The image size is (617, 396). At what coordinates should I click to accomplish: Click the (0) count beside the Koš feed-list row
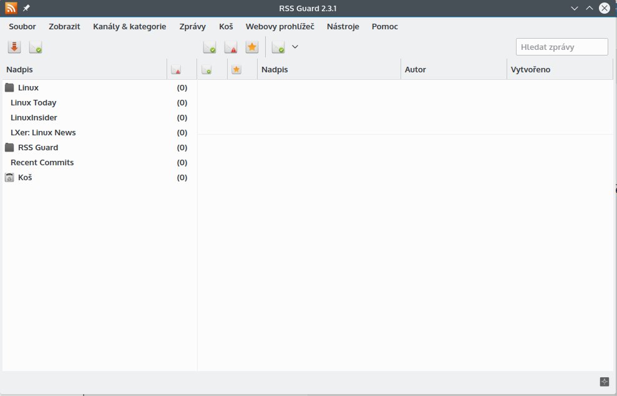pos(182,177)
